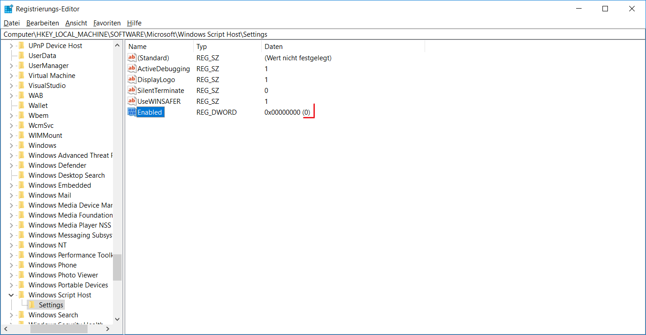Click the folder icon of UserData
Screen dimensions: 646x335
click(x=21, y=55)
